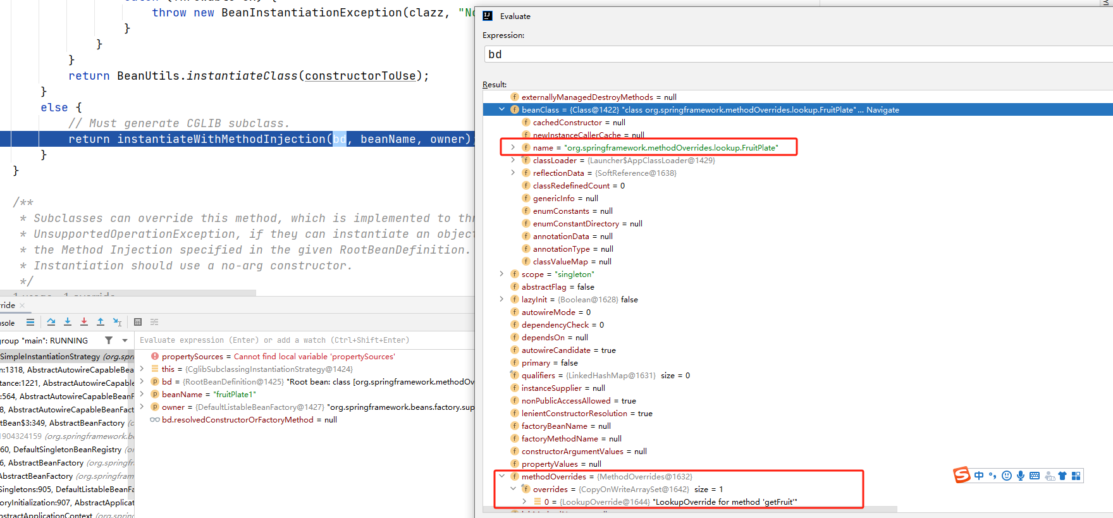Image resolution: width=1113 pixels, height=518 pixels.
Task: Click the 'Must generate CGLIB subclass' comment line
Action: pos(179,123)
